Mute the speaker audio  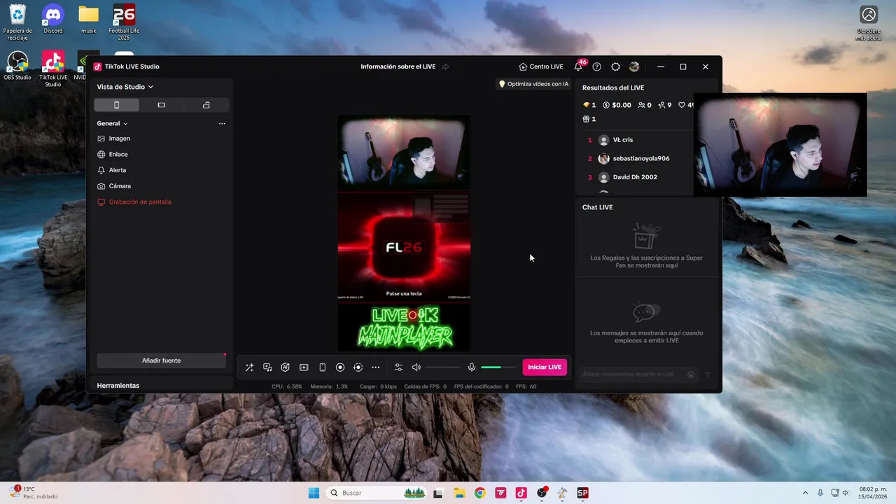416,367
